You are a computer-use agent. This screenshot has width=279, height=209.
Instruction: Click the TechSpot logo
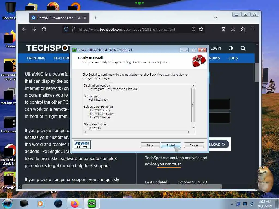48,48
